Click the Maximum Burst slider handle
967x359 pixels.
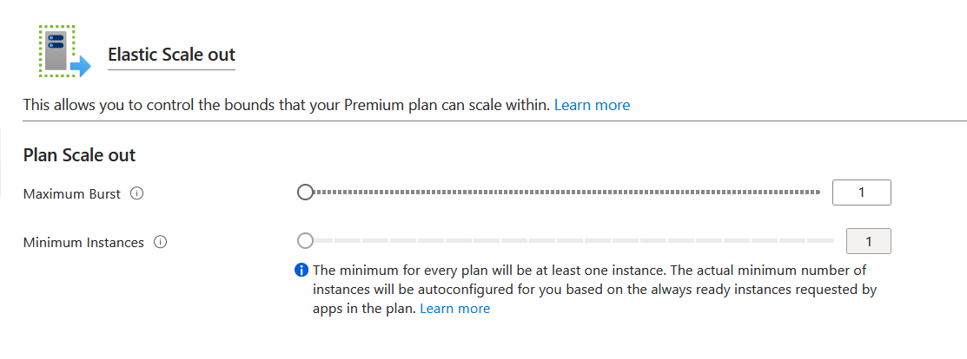tap(305, 193)
